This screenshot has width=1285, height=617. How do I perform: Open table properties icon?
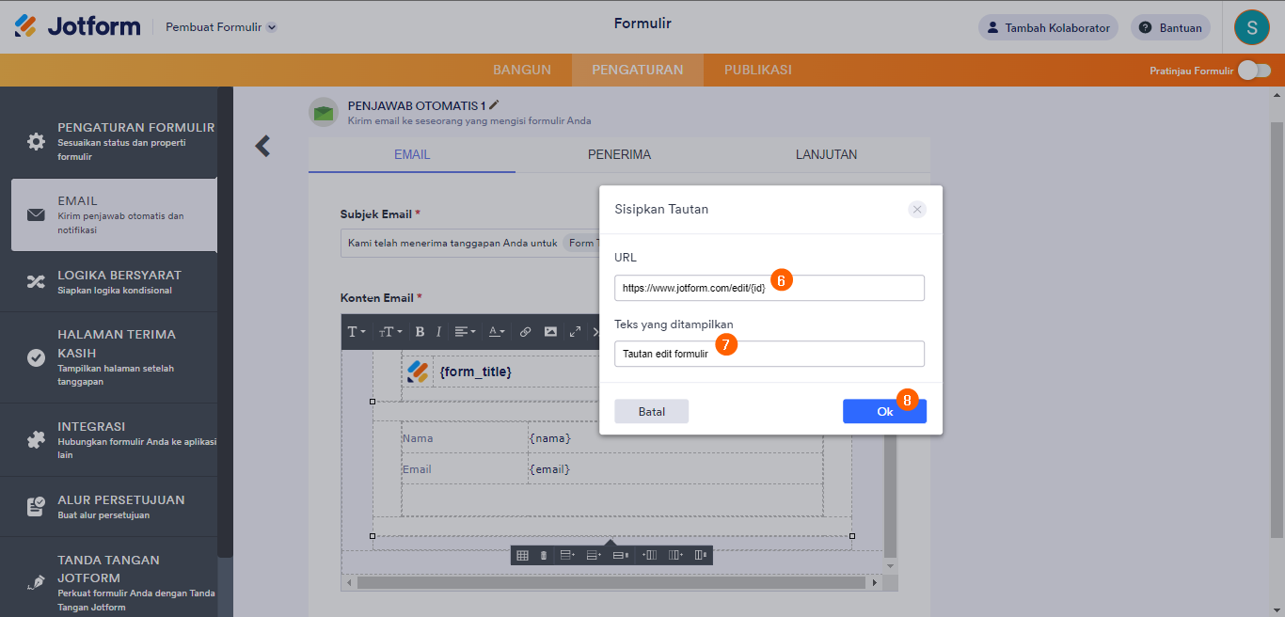pos(523,556)
